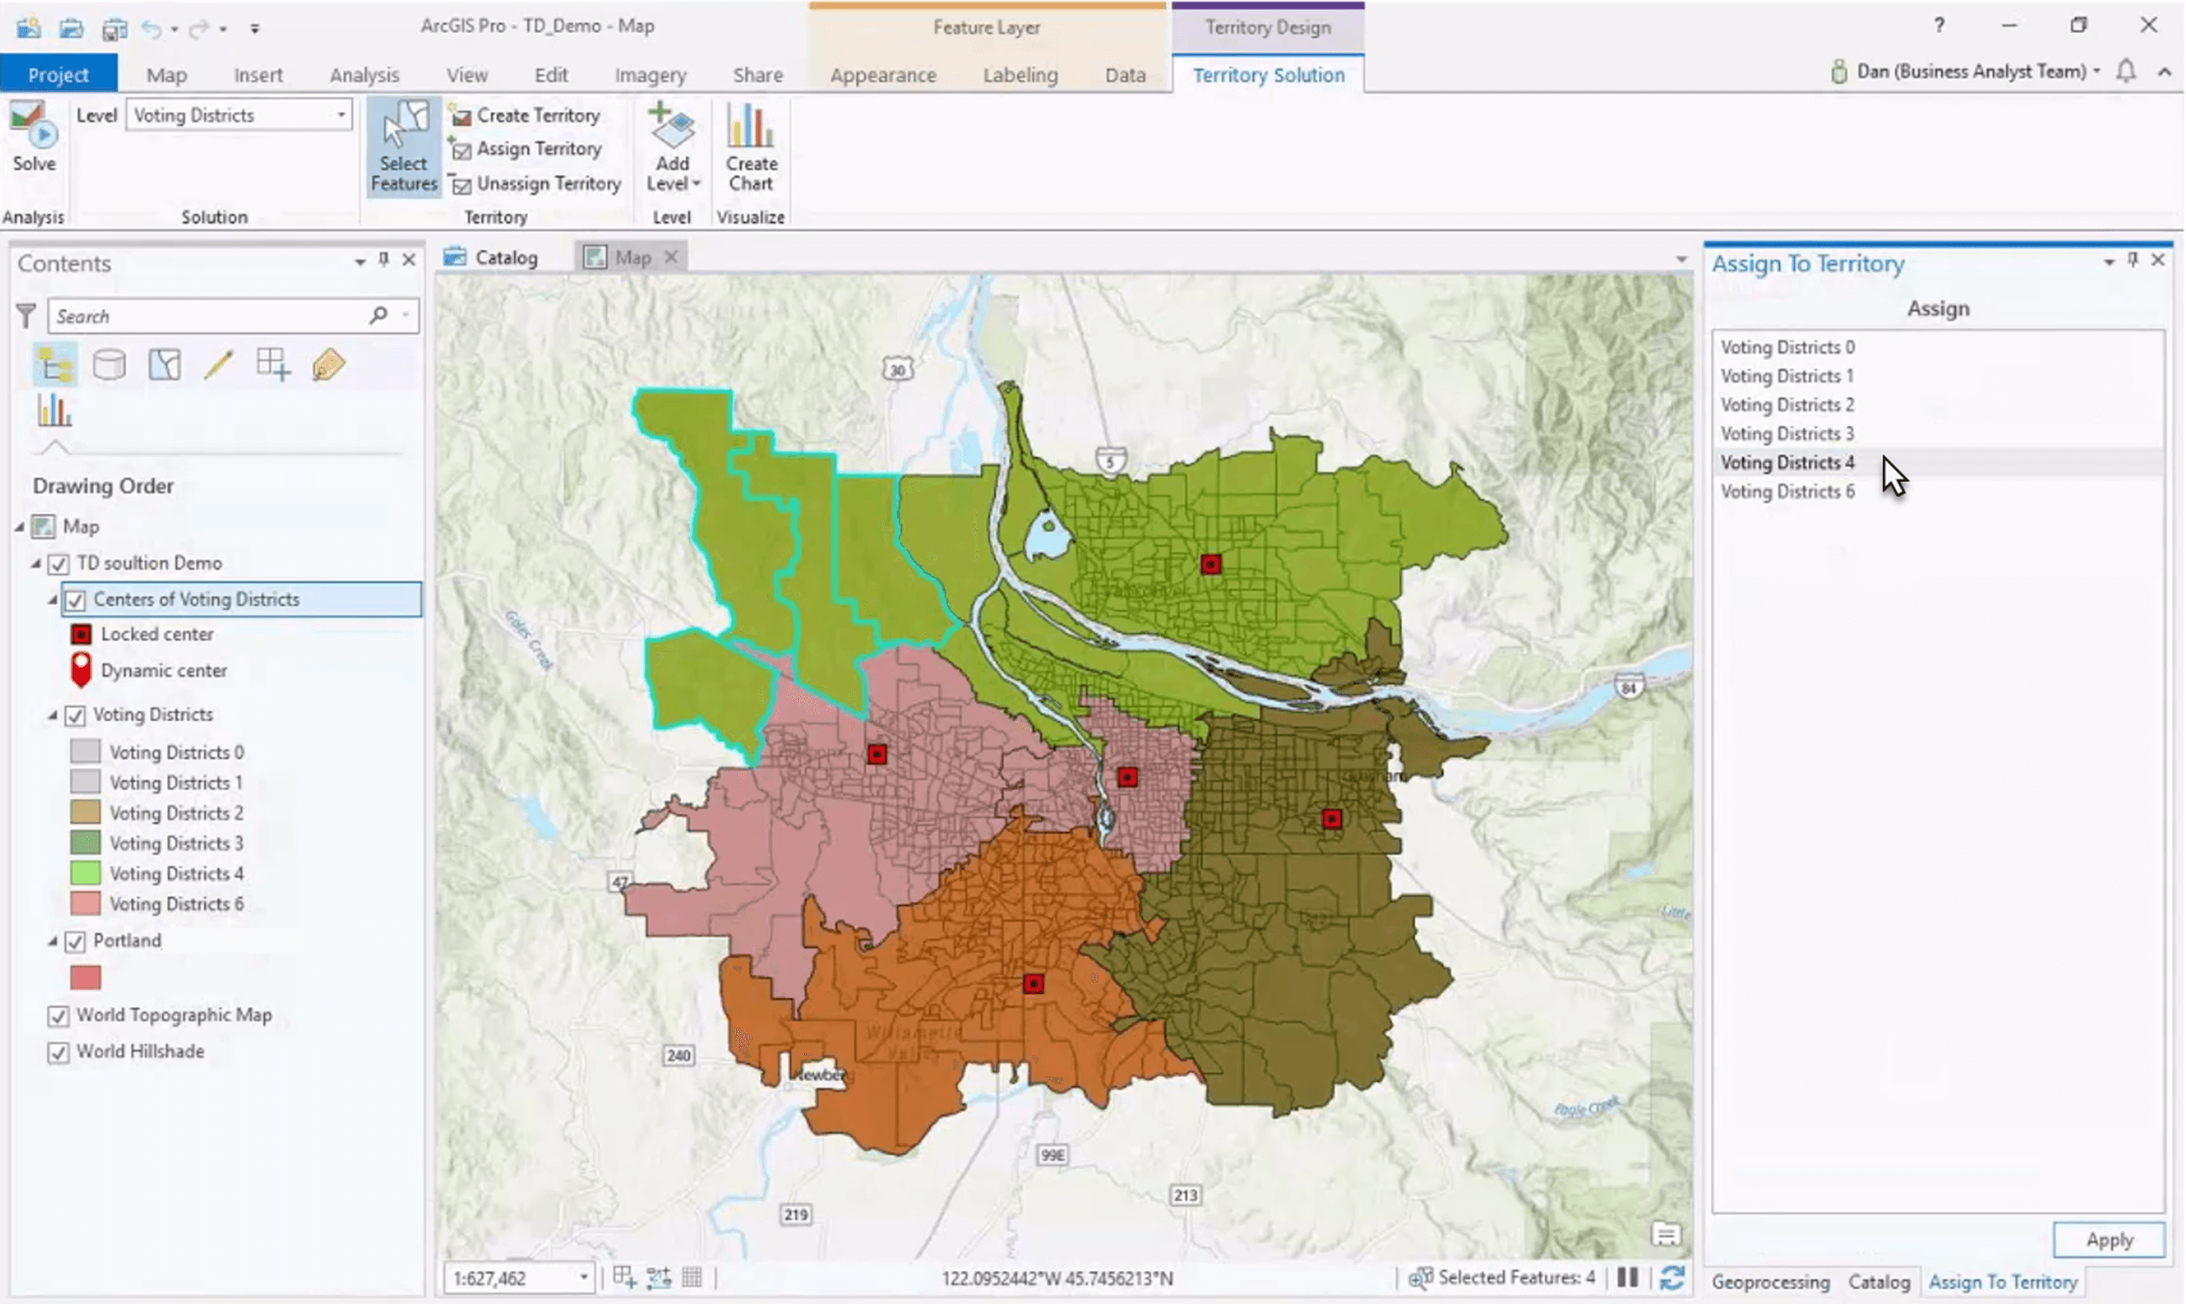Click the filter icon in Contents panel

(25, 315)
